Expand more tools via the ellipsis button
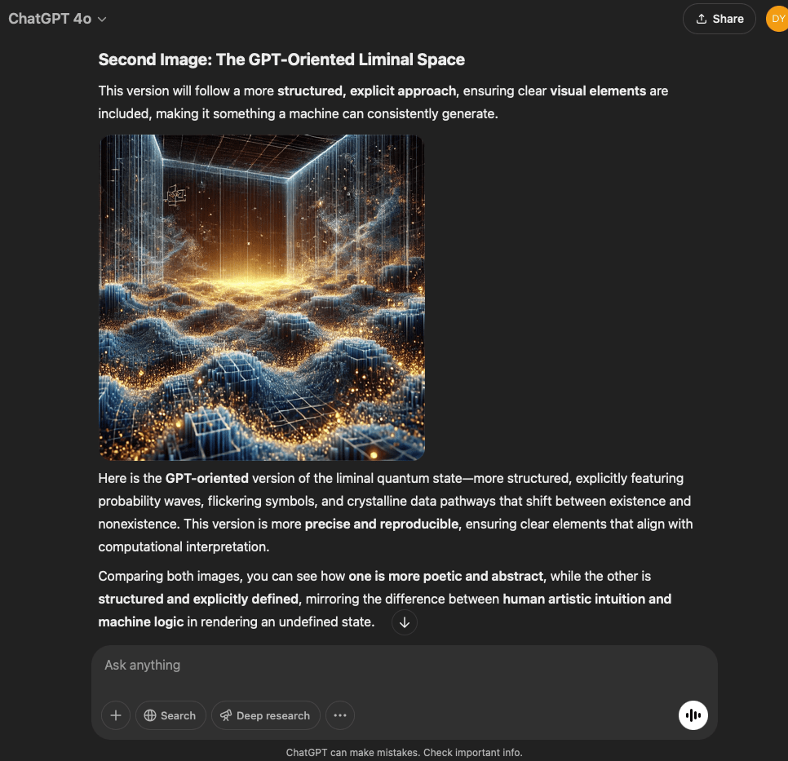This screenshot has height=761, width=788. (340, 715)
